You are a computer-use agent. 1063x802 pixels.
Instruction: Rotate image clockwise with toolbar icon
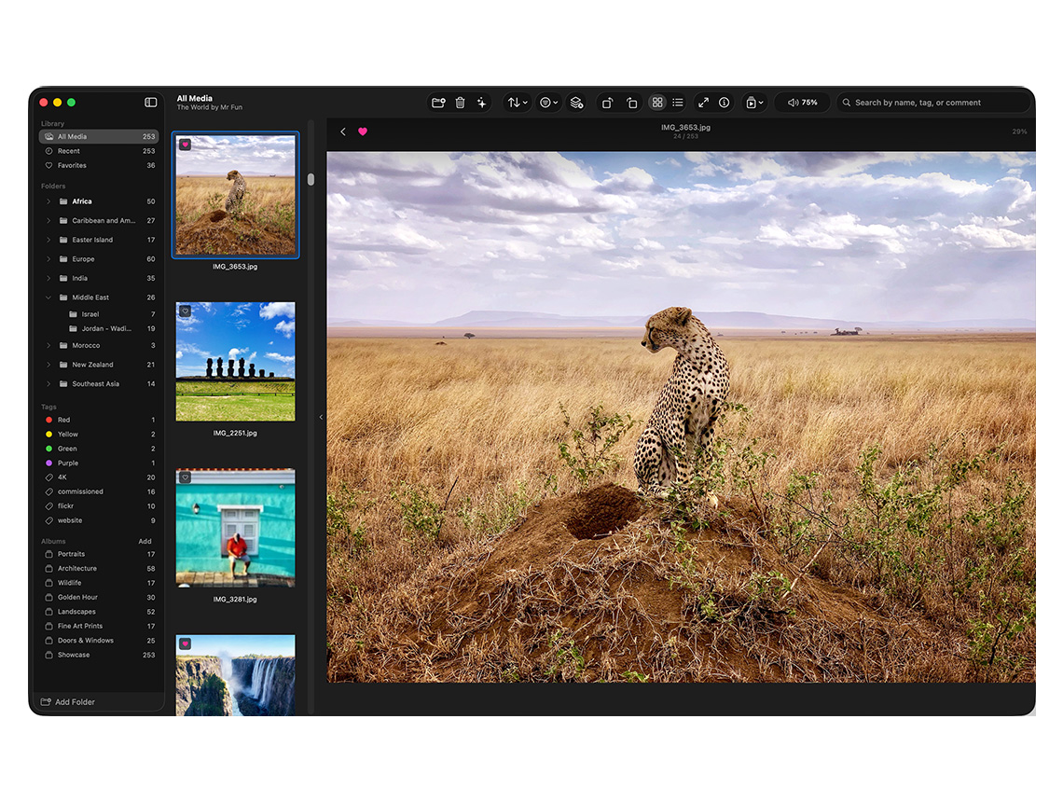click(607, 103)
